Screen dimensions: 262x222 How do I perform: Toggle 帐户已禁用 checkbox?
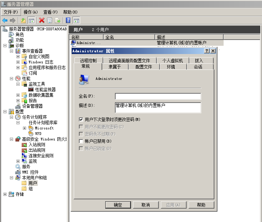pyautogui.click(x=81, y=141)
